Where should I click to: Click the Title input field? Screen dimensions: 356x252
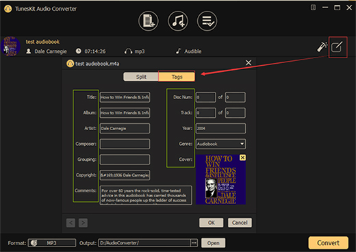pyautogui.click(x=125, y=97)
